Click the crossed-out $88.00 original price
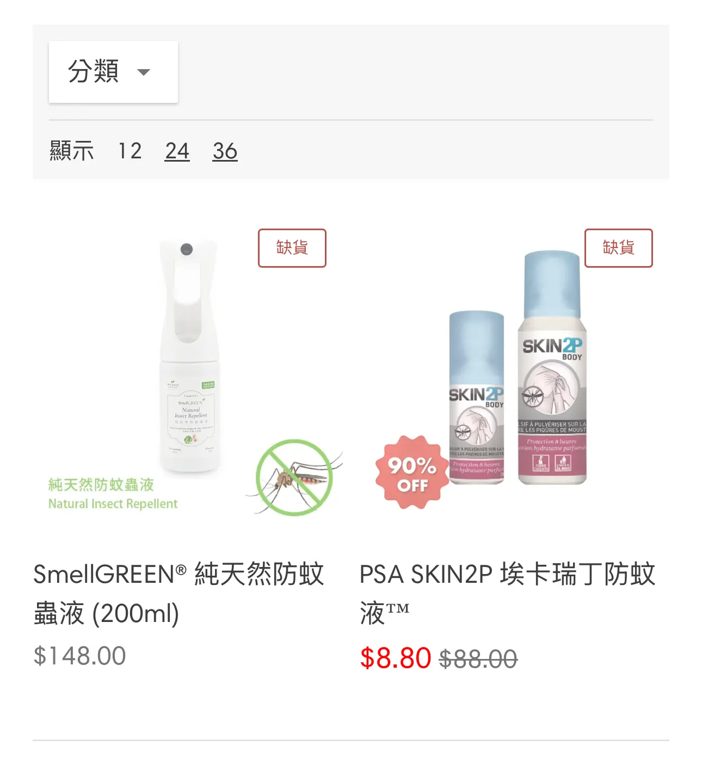This screenshot has width=702, height=764. [x=478, y=659]
